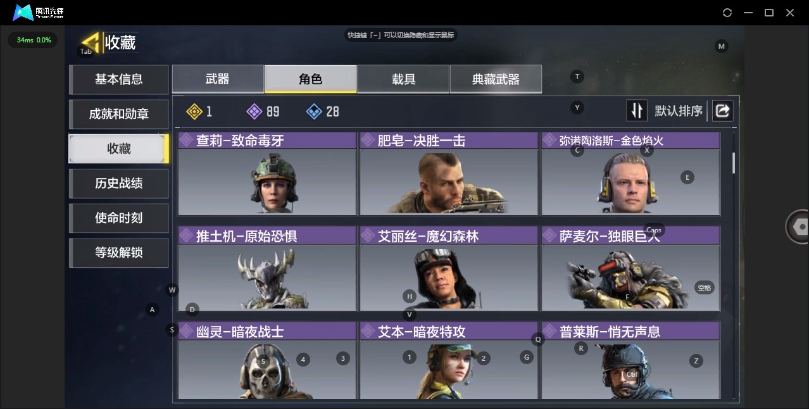Go to 历史战绩 section

point(119,183)
